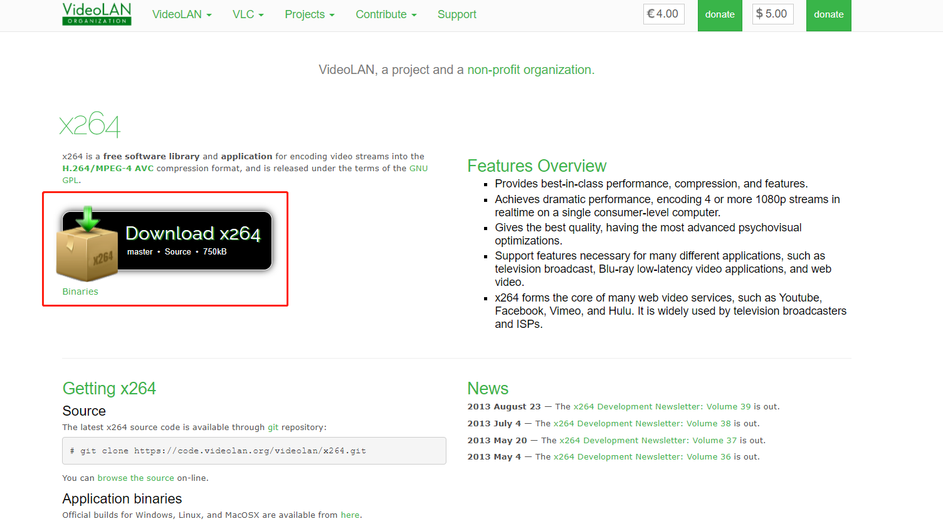Open the non-profit organization link
Image resolution: width=943 pixels, height=531 pixels.
pos(529,70)
